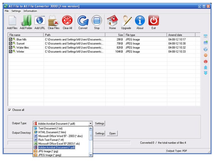
Task: Click the Output Type: PDF status text
Action: pyautogui.click(x=177, y=151)
